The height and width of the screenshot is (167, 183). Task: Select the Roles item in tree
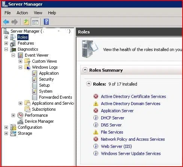[x=23, y=37]
